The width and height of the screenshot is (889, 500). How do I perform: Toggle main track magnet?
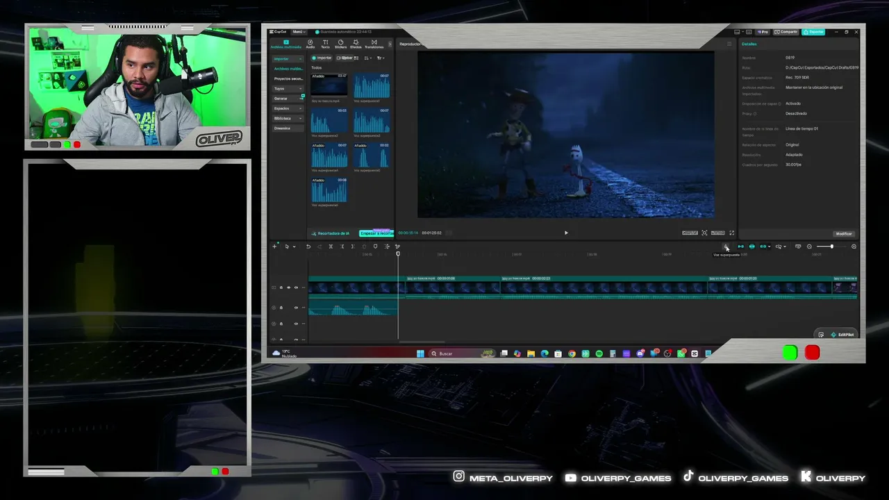(740, 247)
